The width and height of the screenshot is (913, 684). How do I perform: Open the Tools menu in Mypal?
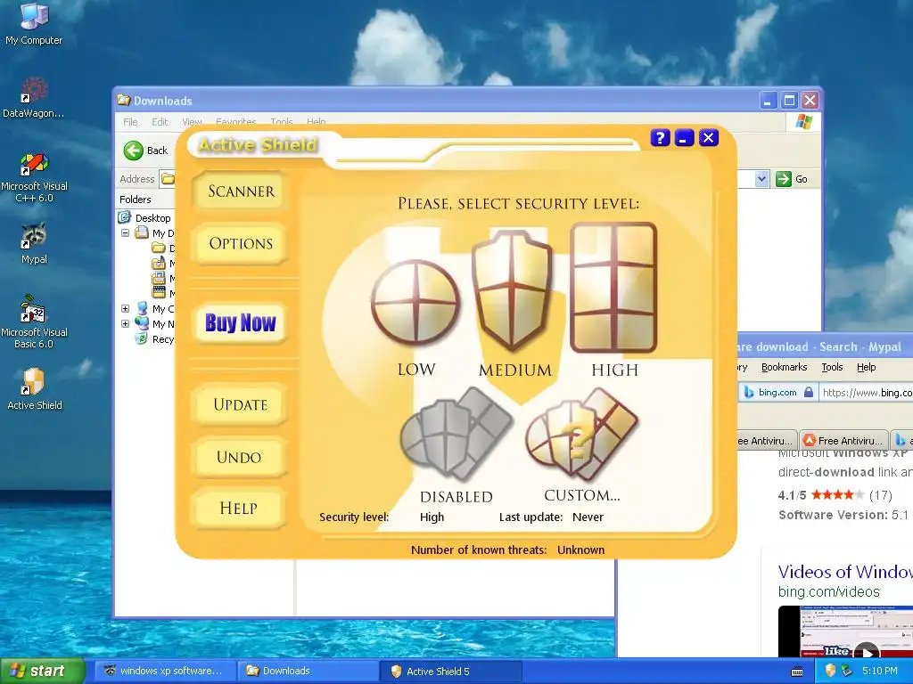pos(832,367)
